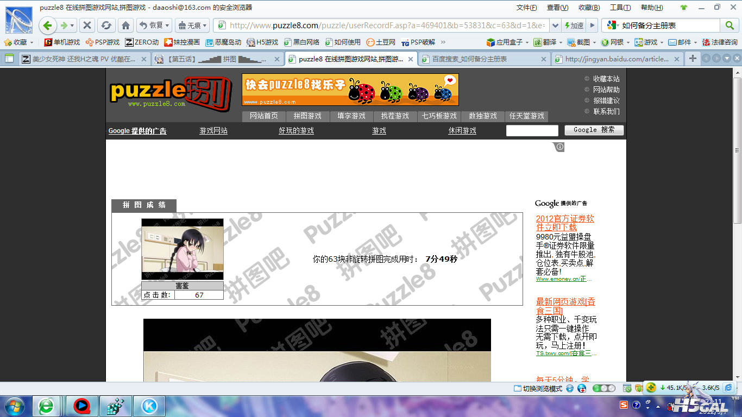Switch to the jingyan.baidu.com tab
Image resolution: width=742 pixels, height=417 pixels.
coord(617,59)
